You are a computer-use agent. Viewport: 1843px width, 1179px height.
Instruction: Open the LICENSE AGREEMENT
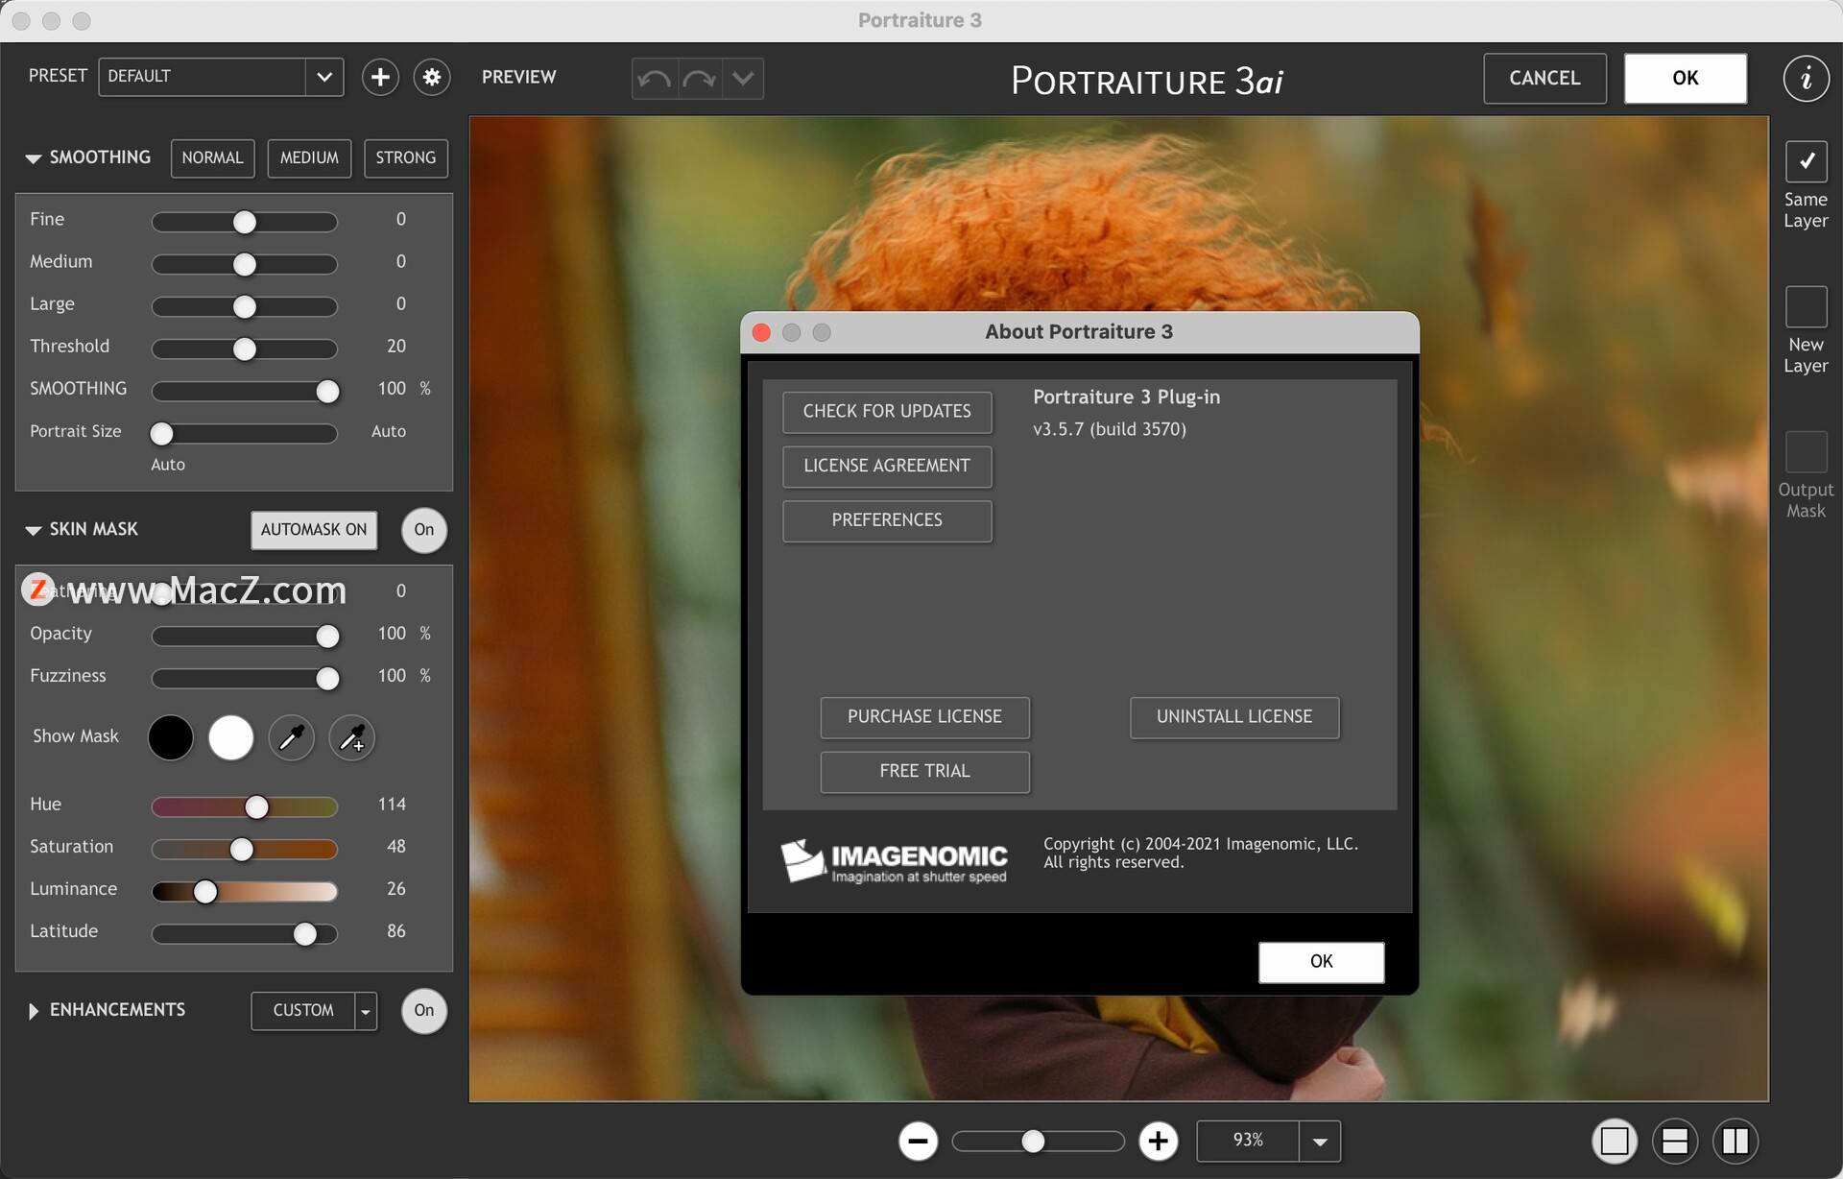coord(887,467)
